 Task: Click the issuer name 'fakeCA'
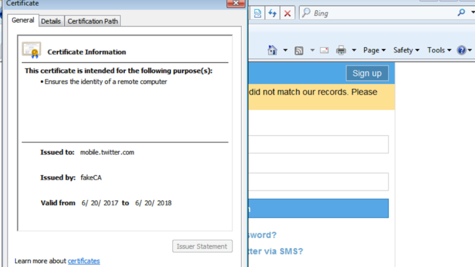point(91,178)
